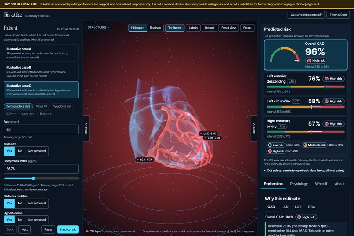Click the High risk badge under Overall CAD
Viewport: 354px width, 236px height.
pos(316,61)
